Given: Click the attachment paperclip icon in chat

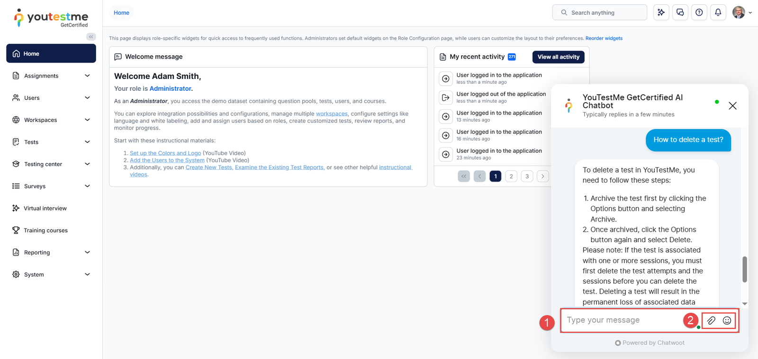Looking at the screenshot, I should [x=712, y=321].
